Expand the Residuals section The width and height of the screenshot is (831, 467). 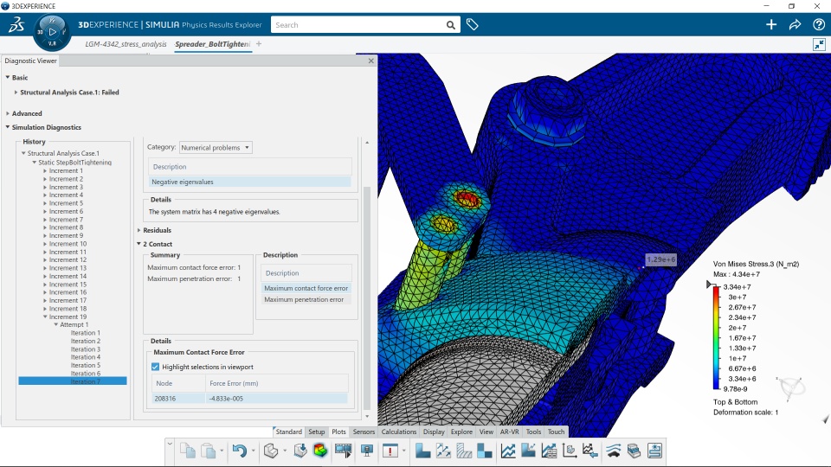pyautogui.click(x=138, y=230)
